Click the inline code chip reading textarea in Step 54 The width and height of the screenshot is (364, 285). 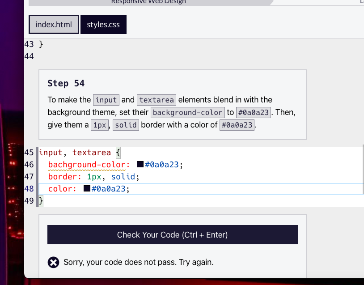click(156, 100)
